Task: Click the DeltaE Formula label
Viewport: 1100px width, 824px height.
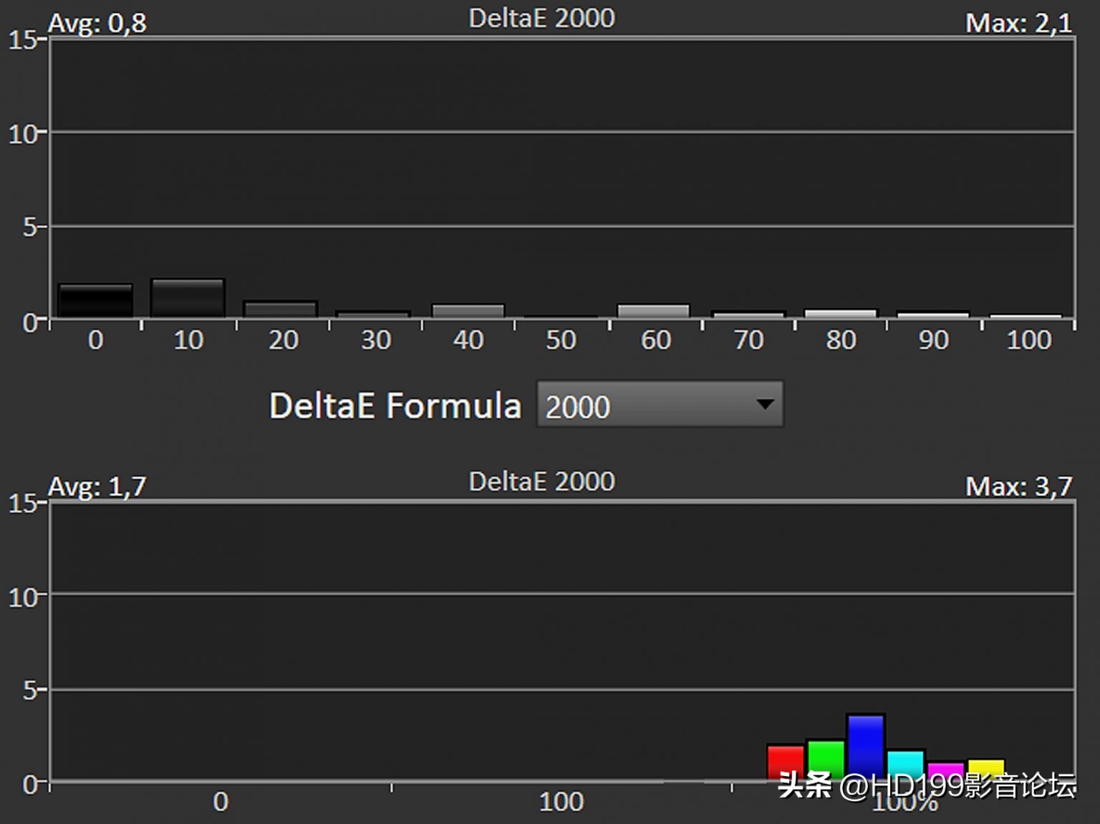Action: (395, 406)
